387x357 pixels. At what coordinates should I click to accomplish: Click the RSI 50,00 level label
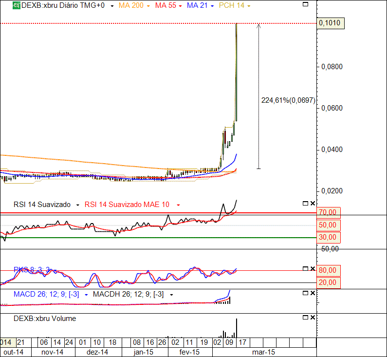tap(328, 225)
